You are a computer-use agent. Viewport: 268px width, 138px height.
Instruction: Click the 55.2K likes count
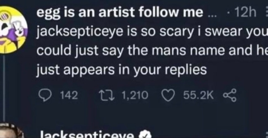click(198, 95)
